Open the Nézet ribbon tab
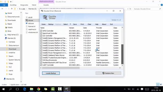The image size is (163, 92). click(x=34, y=5)
